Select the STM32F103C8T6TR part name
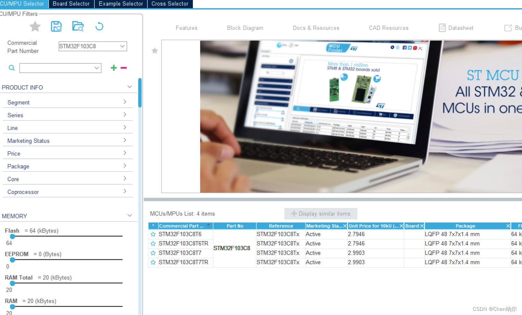Image resolution: width=522 pixels, height=315 pixels. [184, 243]
